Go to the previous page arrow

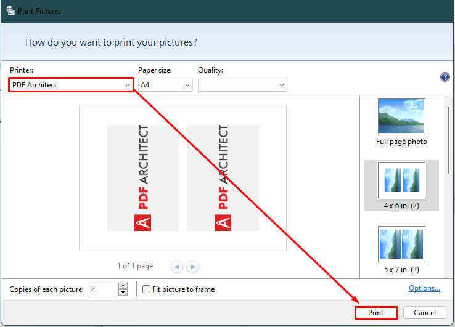pyautogui.click(x=177, y=267)
